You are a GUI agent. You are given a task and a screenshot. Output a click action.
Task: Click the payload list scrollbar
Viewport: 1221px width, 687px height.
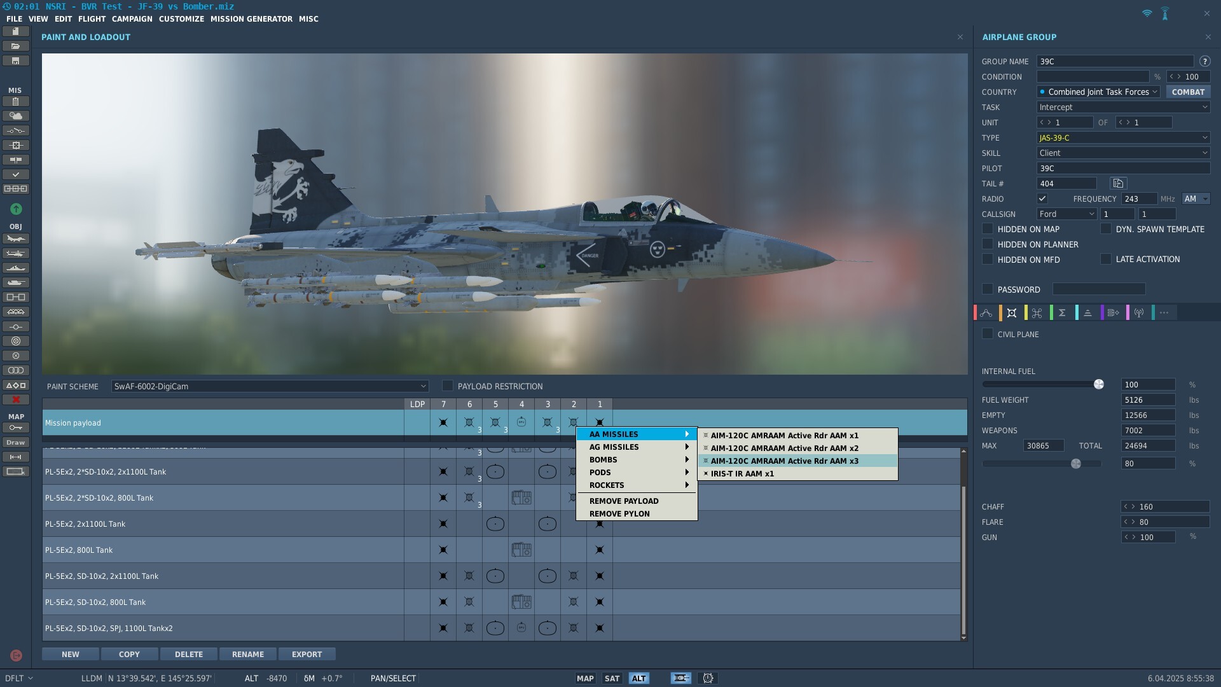963,560
